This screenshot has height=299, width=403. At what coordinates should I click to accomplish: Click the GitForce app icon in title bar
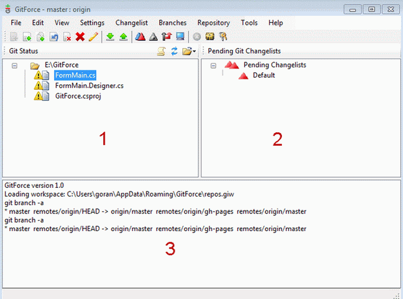coord(8,9)
